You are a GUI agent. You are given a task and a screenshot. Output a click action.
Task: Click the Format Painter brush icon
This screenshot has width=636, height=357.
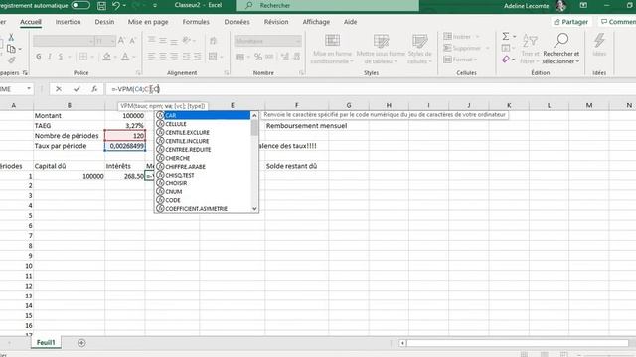tap(11, 59)
